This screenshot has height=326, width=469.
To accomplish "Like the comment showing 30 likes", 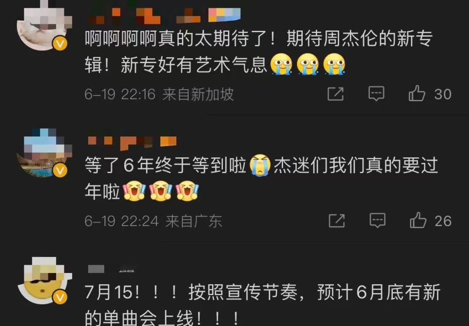I will [x=429, y=94].
